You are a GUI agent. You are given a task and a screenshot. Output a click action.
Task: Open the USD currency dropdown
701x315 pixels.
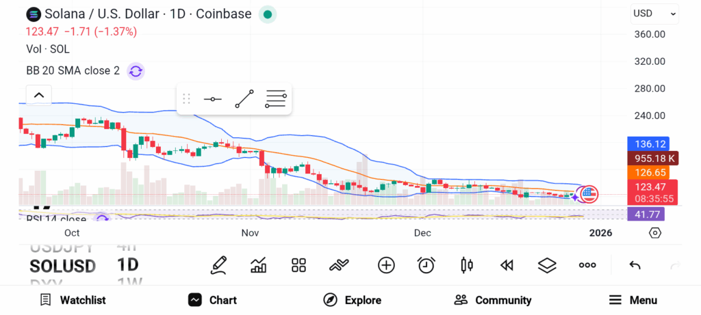[654, 13]
